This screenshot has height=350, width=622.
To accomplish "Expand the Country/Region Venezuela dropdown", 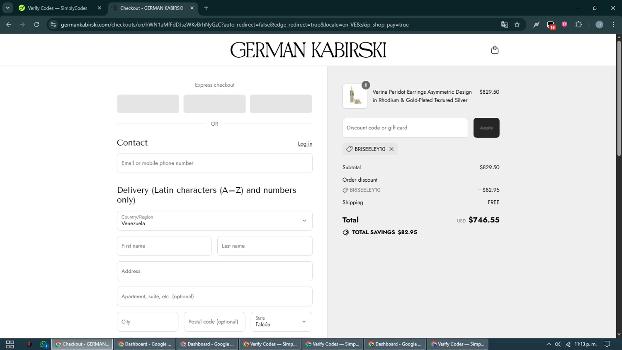I will coord(215,221).
